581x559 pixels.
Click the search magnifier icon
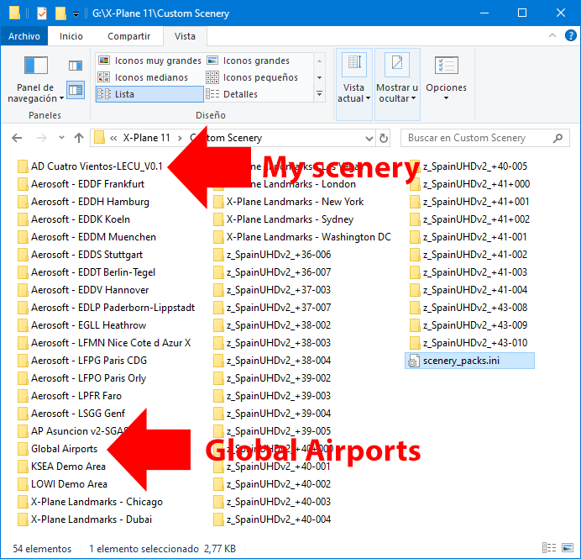click(557, 138)
